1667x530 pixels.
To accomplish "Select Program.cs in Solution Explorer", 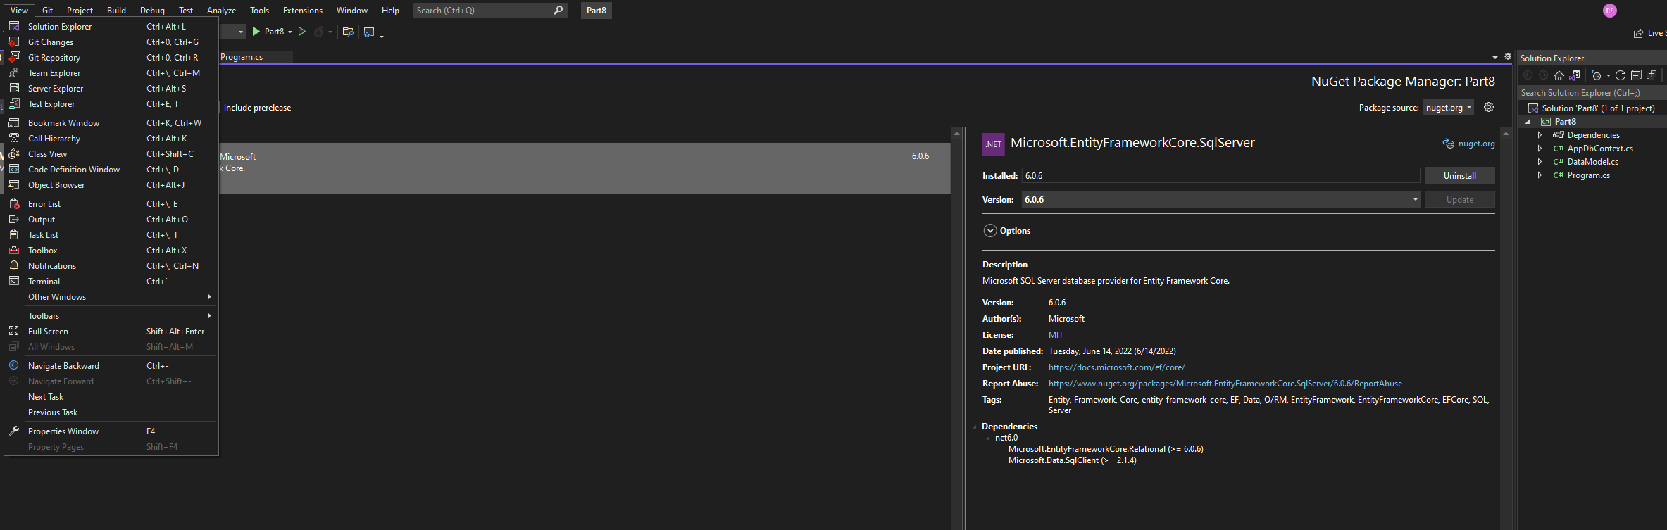I will click(1588, 175).
